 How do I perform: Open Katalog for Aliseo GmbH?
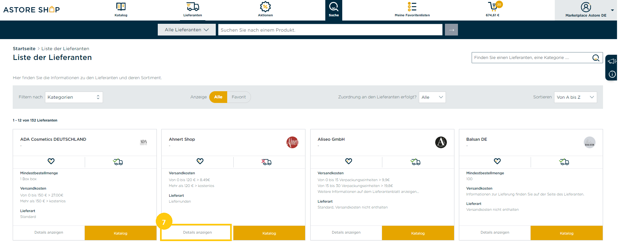pyautogui.click(x=418, y=233)
